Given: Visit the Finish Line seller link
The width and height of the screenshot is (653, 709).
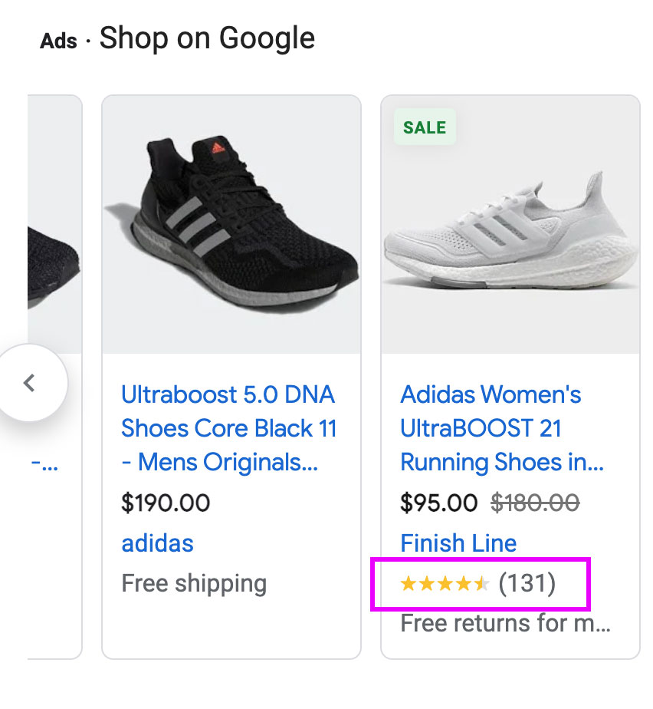Looking at the screenshot, I should pyautogui.click(x=458, y=543).
